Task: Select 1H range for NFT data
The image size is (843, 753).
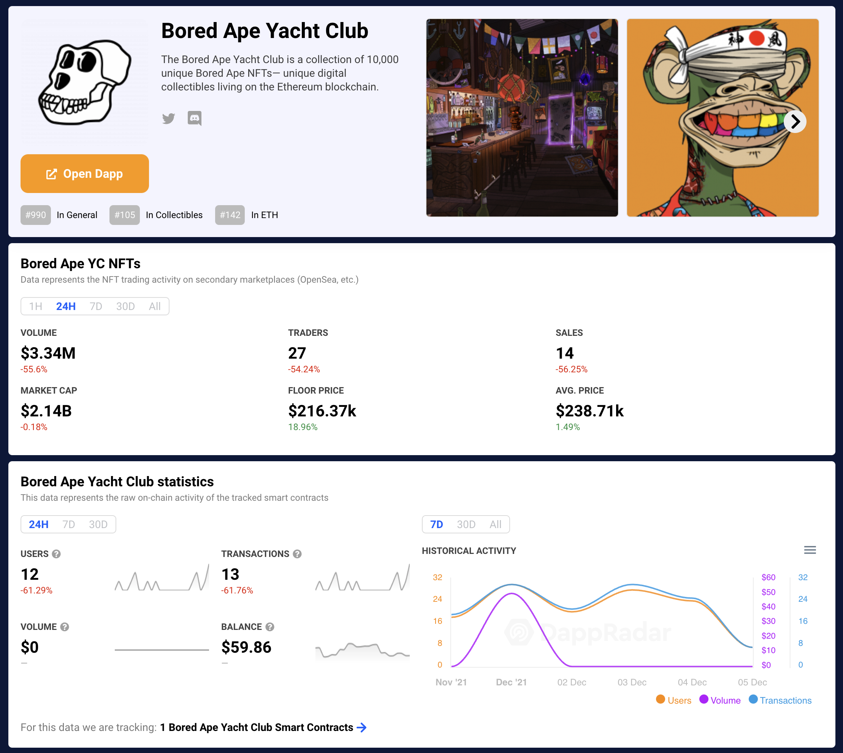Action: 36,306
